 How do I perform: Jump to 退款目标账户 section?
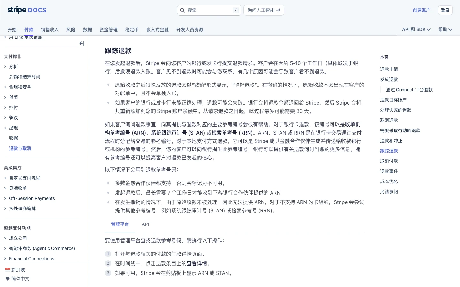(393, 100)
